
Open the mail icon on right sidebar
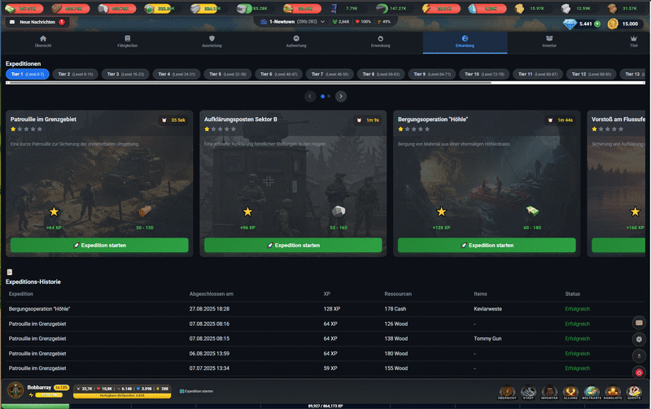(x=639, y=323)
